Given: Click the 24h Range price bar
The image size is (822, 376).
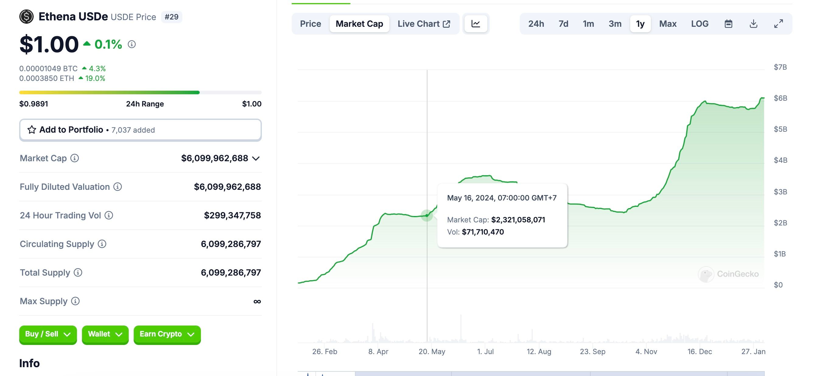Looking at the screenshot, I should [x=140, y=92].
